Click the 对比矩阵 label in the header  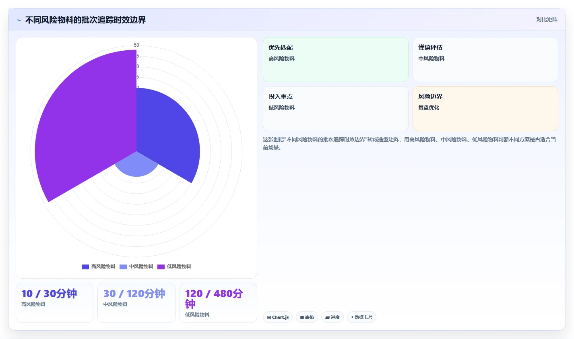coord(547,19)
